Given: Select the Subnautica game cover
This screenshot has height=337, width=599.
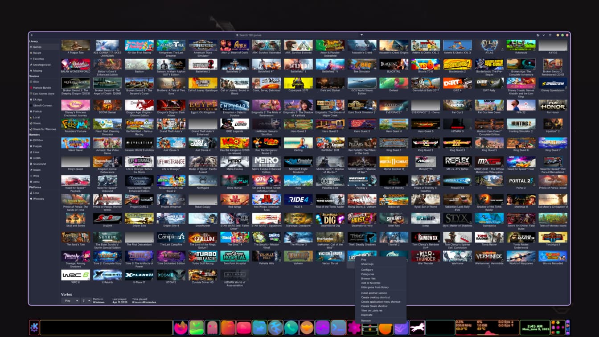Looking at the screenshot, I should [489, 218].
